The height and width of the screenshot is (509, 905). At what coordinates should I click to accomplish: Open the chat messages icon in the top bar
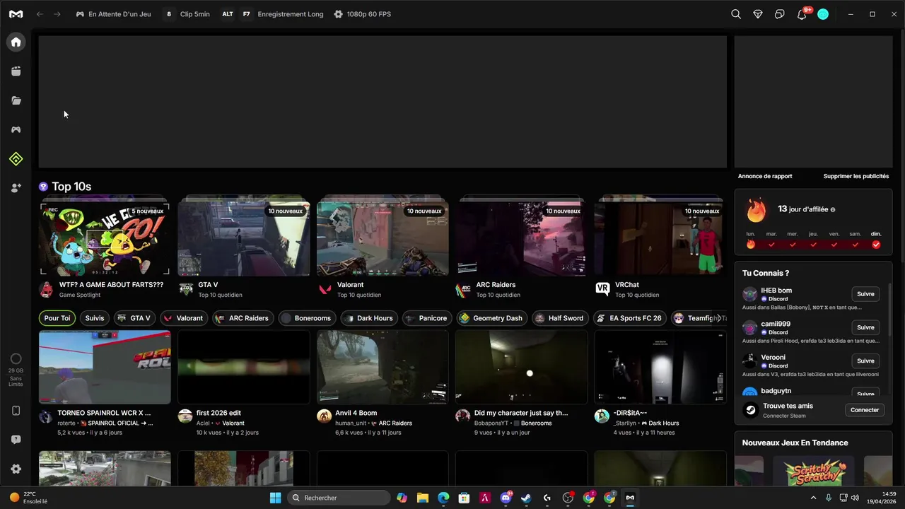click(x=780, y=14)
